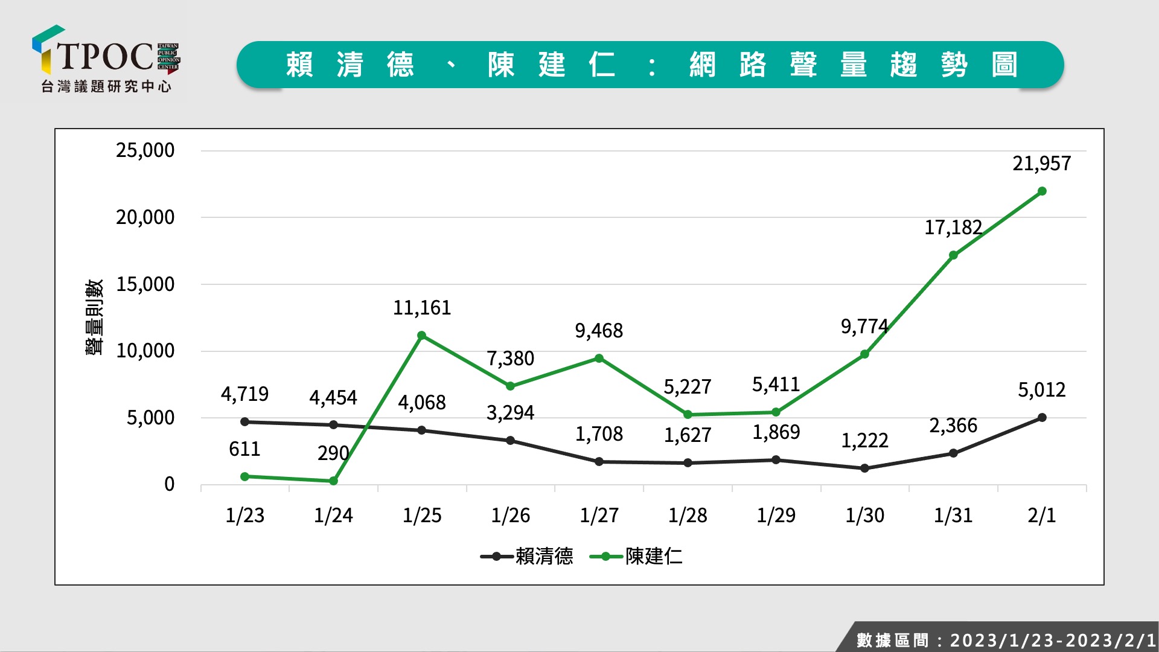This screenshot has height=652, width=1159.
Task: Click the 21,957 data point on 2/1
Action: click(1042, 191)
